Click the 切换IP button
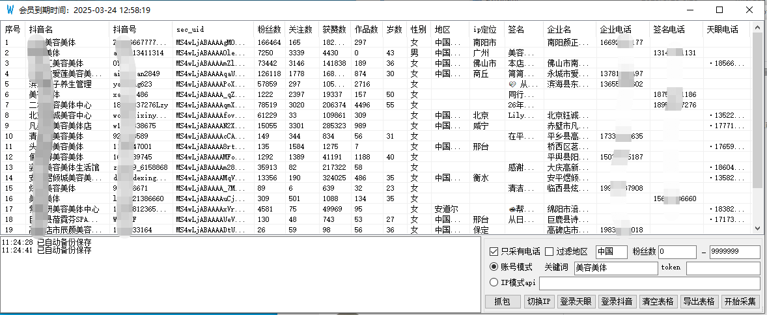The width and height of the screenshot is (767, 315). pos(540,301)
